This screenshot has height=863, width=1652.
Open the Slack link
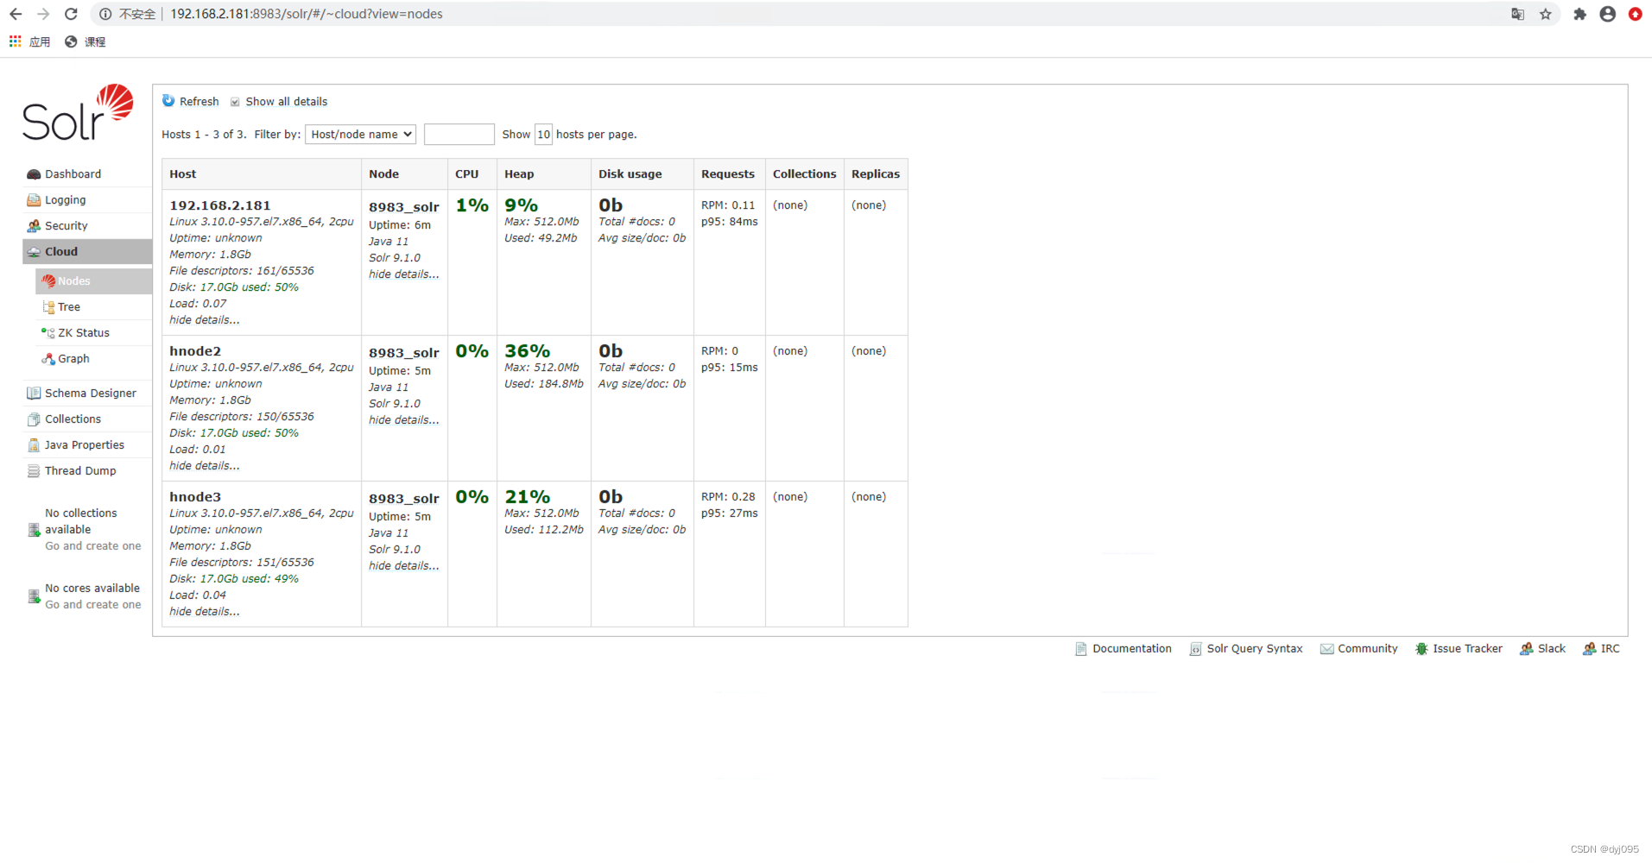click(x=1552, y=649)
